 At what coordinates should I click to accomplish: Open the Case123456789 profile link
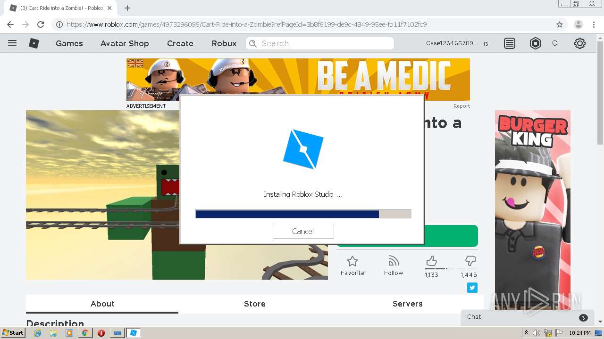pos(452,43)
